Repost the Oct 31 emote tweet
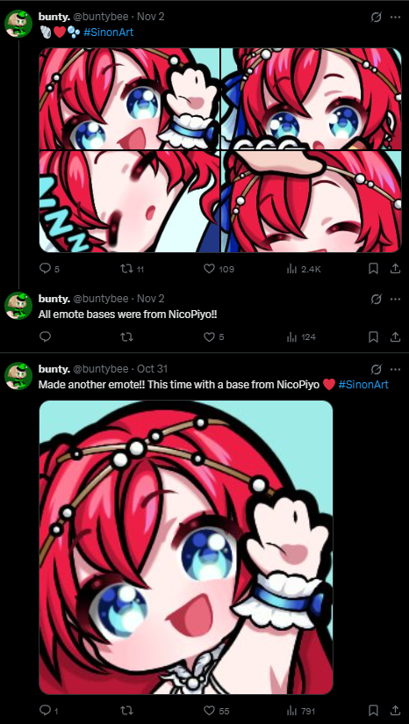 (x=126, y=711)
